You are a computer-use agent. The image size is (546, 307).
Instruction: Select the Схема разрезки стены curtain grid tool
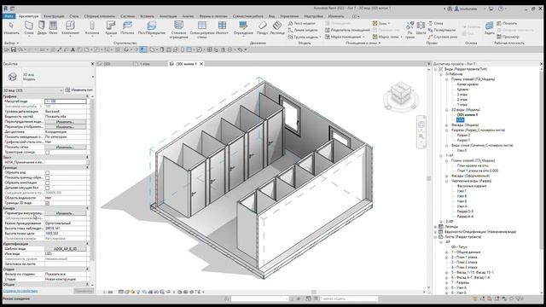pos(202,28)
